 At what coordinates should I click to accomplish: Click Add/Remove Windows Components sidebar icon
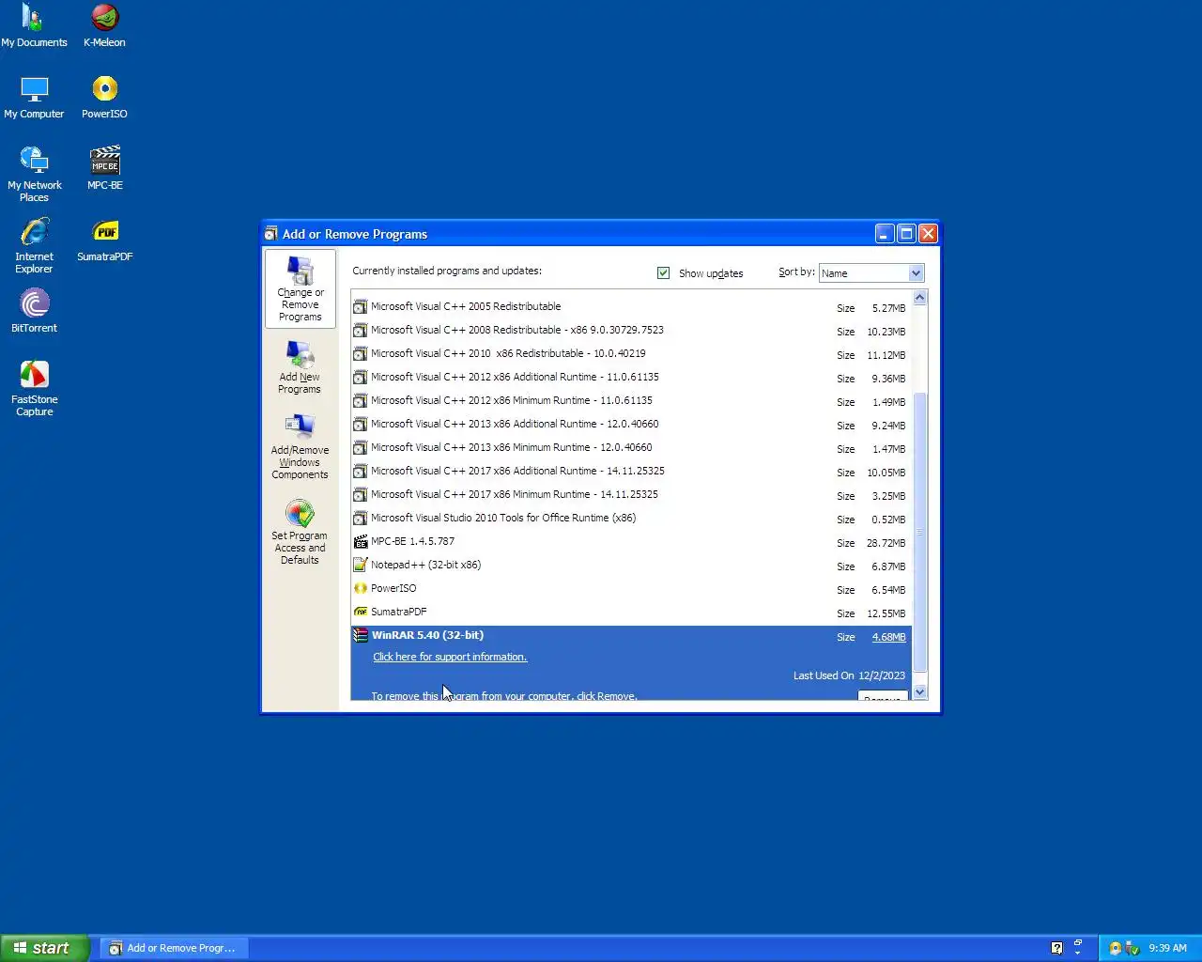(x=300, y=446)
